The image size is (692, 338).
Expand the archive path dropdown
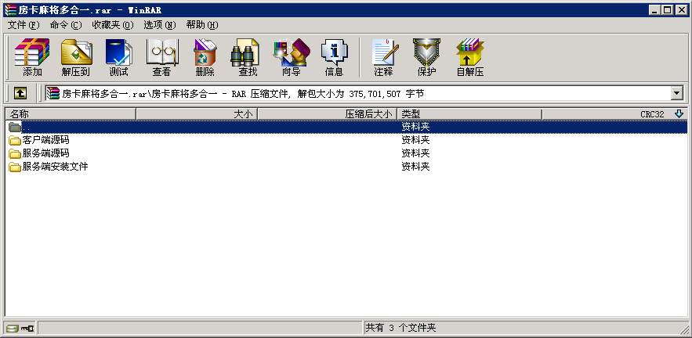677,93
